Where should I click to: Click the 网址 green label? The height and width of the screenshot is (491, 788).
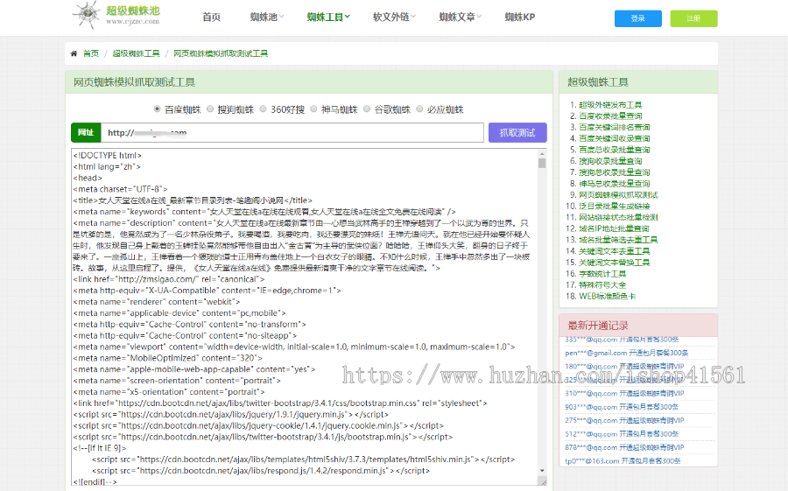(86, 133)
